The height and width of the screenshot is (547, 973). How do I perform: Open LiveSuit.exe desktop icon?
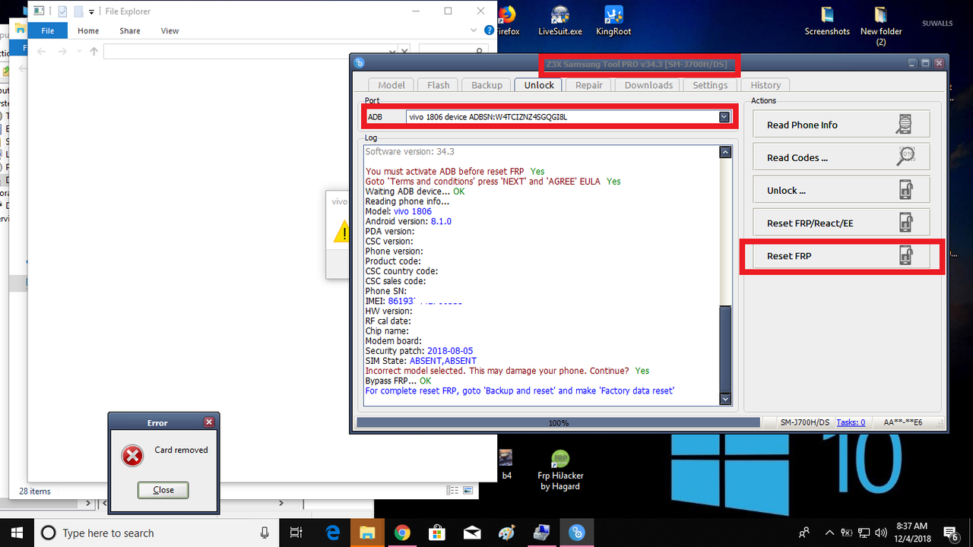560,21
